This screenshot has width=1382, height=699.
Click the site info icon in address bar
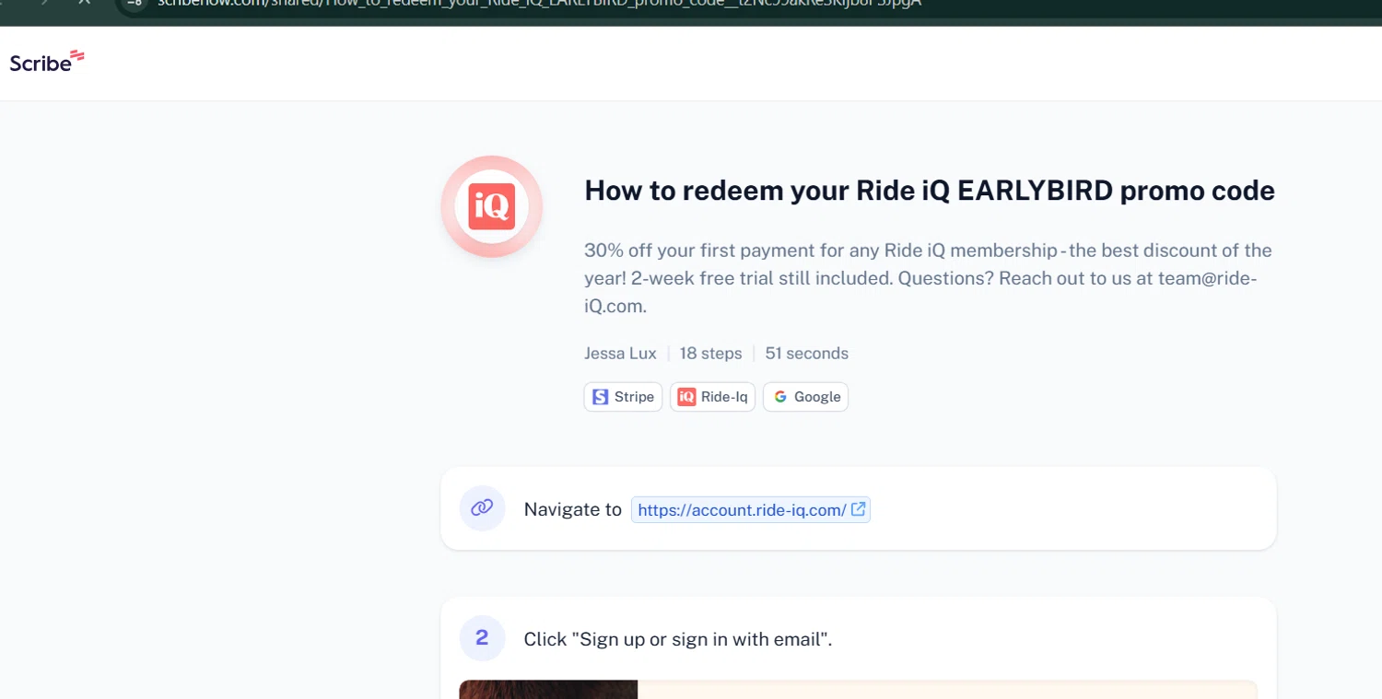(x=135, y=3)
